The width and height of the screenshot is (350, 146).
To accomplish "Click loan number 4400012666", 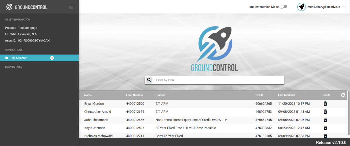I will click(x=135, y=120).
